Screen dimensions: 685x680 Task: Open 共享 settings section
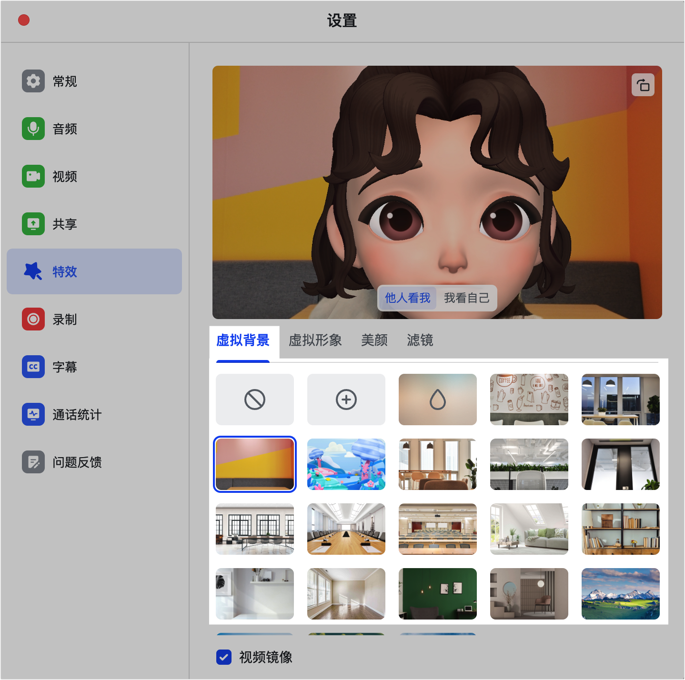[x=94, y=224]
